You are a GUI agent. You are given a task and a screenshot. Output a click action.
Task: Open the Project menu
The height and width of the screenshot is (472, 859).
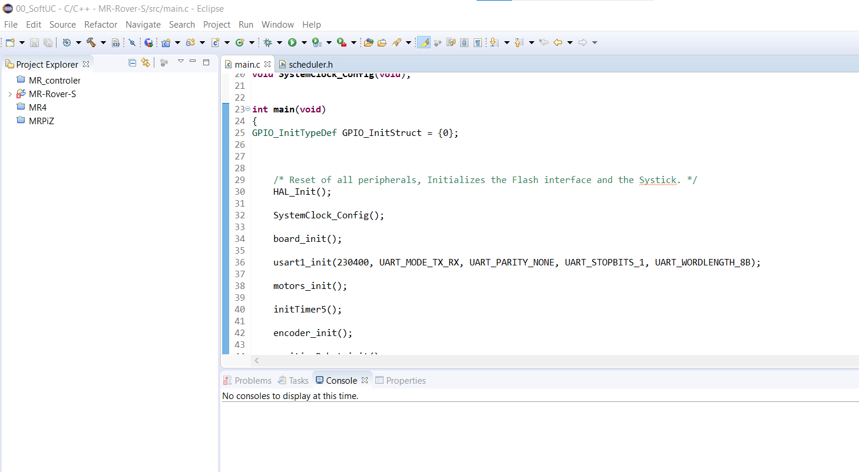pyautogui.click(x=217, y=24)
